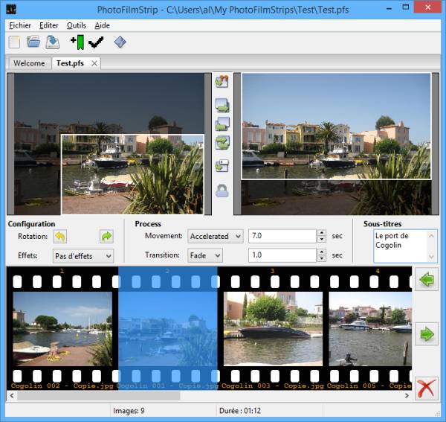Click the filmstrip horizontal scrollbar thumb
Screen dimensions: 446x422
pos(98,395)
